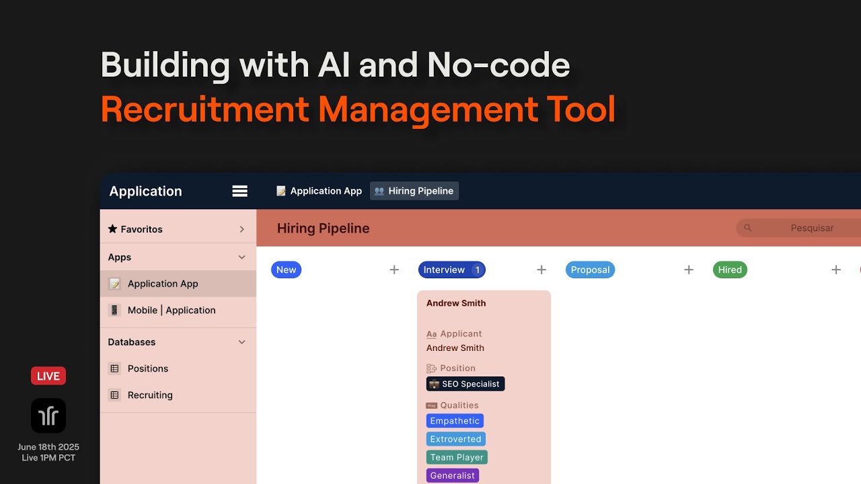861x484 pixels.
Task: Collapse the Apps section chevron
Action: tap(242, 257)
